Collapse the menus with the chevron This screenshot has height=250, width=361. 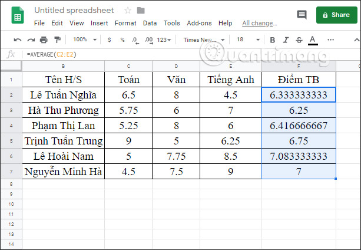click(357, 40)
